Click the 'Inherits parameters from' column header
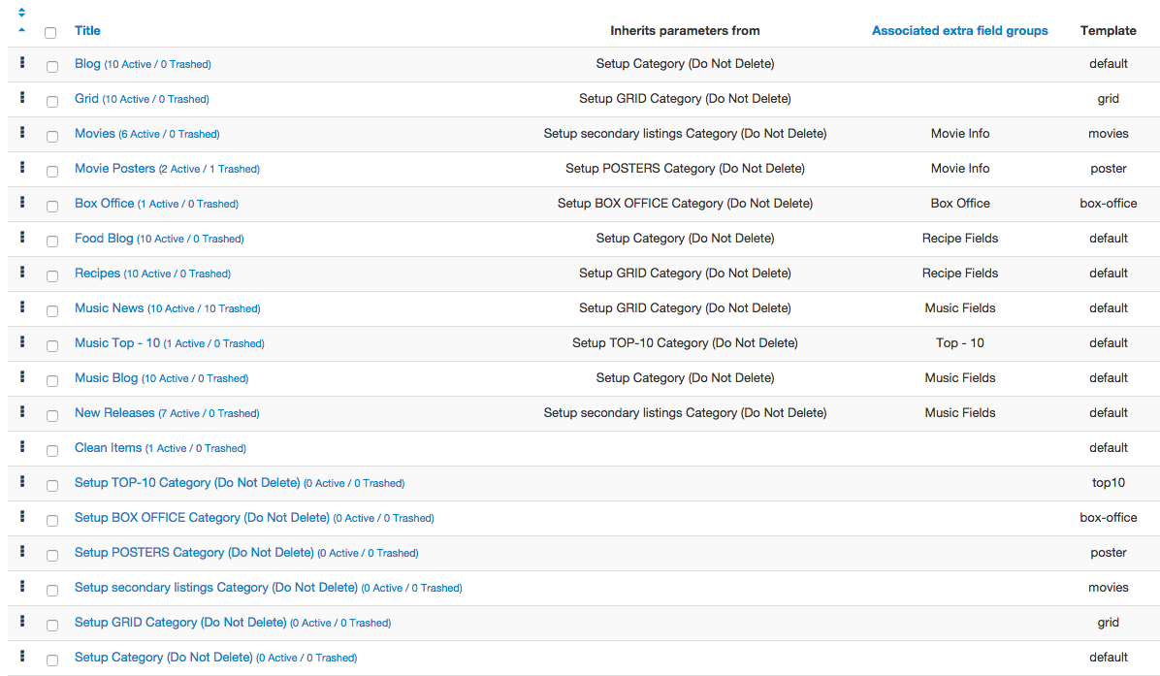The width and height of the screenshot is (1160, 676). point(685,30)
